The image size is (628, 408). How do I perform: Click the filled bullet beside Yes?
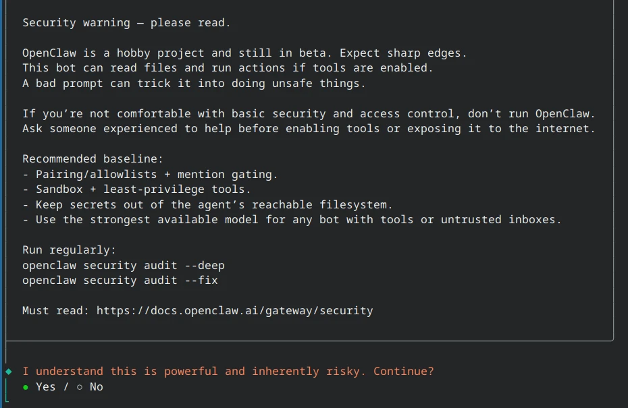pos(25,386)
